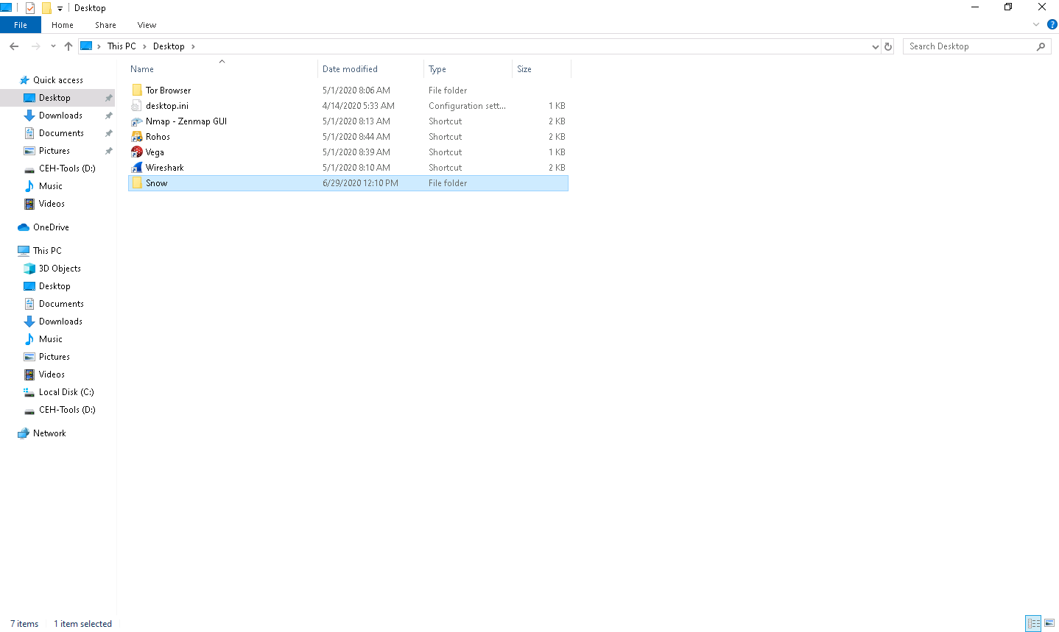1059x632 pixels.
Task: Click the Snow folder icon
Action: click(137, 183)
